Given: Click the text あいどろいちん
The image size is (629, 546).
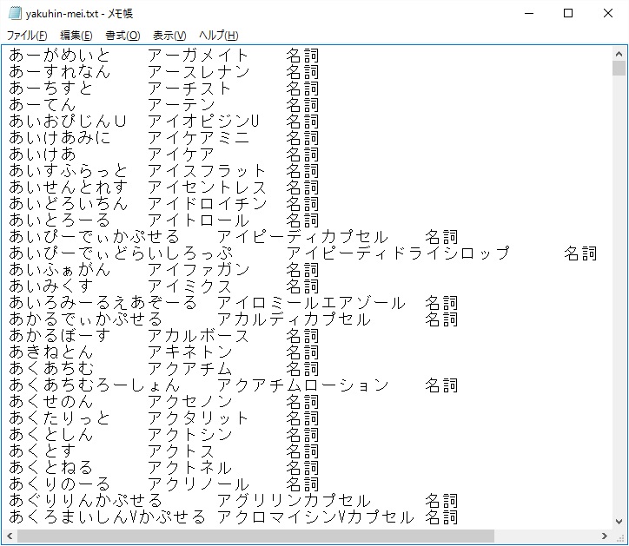Looking at the screenshot, I should [x=68, y=204].
